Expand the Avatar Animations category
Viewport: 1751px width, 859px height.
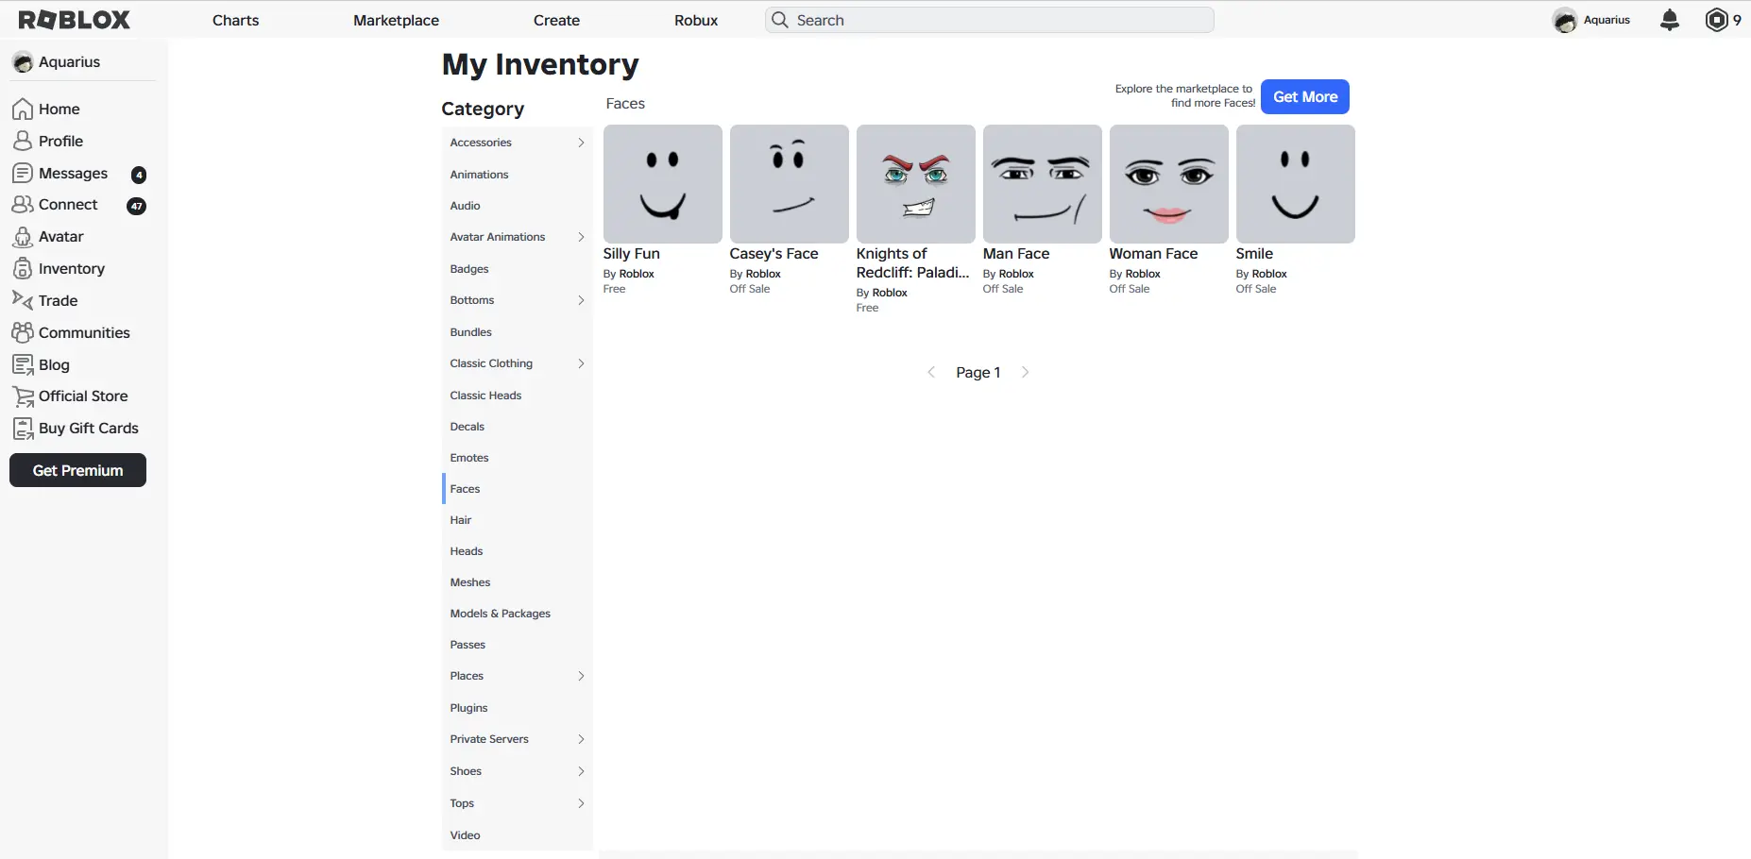point(581,237)
